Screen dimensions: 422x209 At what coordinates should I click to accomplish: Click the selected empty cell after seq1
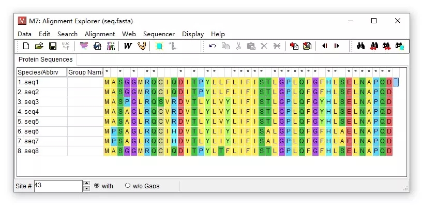click(x=396, y=82)
